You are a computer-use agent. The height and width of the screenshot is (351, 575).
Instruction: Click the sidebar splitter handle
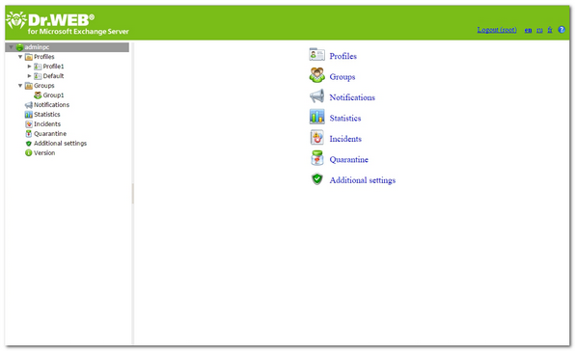[x=133, y=194]
